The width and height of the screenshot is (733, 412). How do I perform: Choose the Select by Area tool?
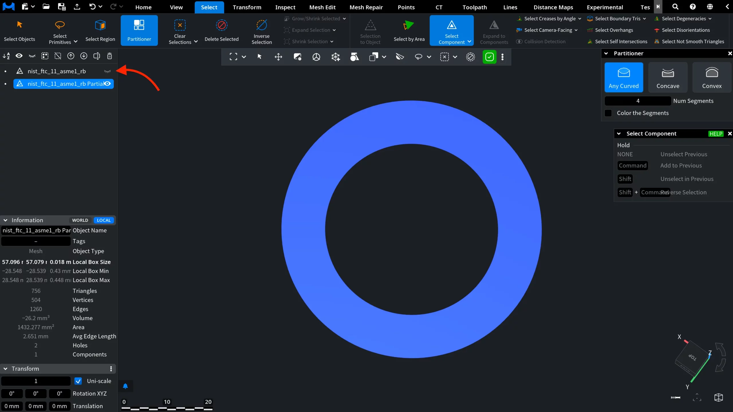point(409,30)
